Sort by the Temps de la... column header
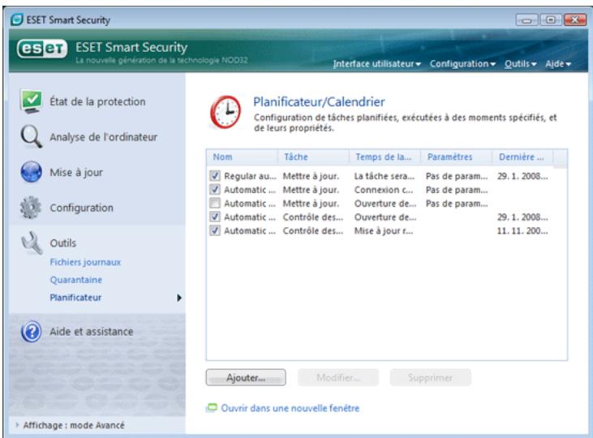Viewport: 593px width, 438px height. (385, 157)
